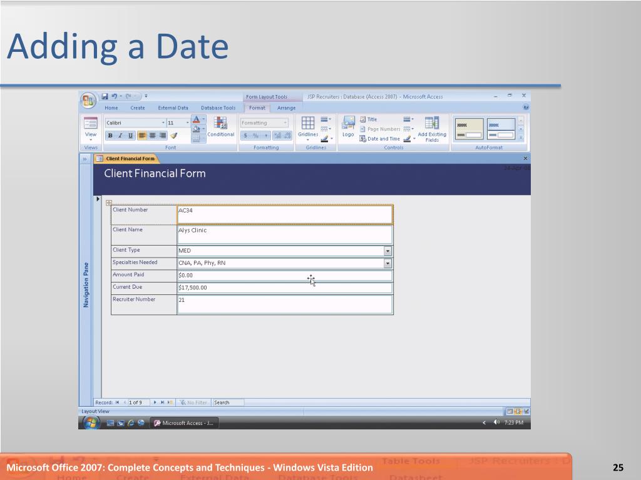The image size is (641, 480).
Task: Apply first AutoFormat beige style
Action: click(x=469, y=129)
